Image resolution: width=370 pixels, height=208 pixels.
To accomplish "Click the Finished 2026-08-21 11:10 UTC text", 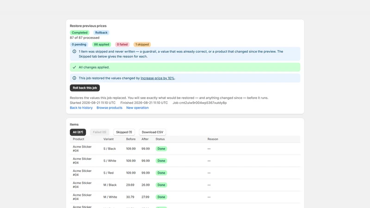I will pos(144,103).
